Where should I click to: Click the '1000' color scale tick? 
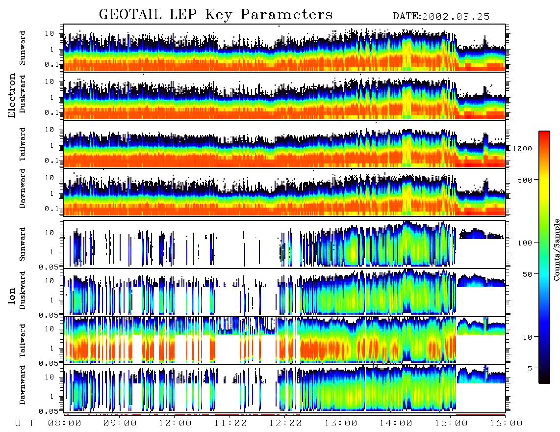tap(522, 149)
